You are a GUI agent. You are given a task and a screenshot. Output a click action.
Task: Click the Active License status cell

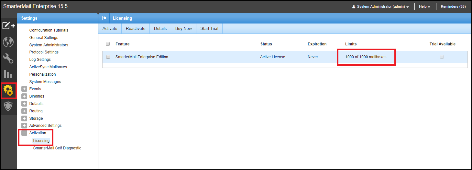(x=273, y=57)
